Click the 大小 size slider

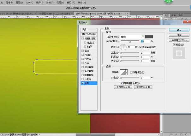coord(130,61)
